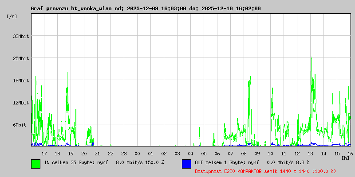The height and width of the screenshot is (177, 355).
Task: Click the '32Mbit' y-axis label
Action: tap(21, 36)
